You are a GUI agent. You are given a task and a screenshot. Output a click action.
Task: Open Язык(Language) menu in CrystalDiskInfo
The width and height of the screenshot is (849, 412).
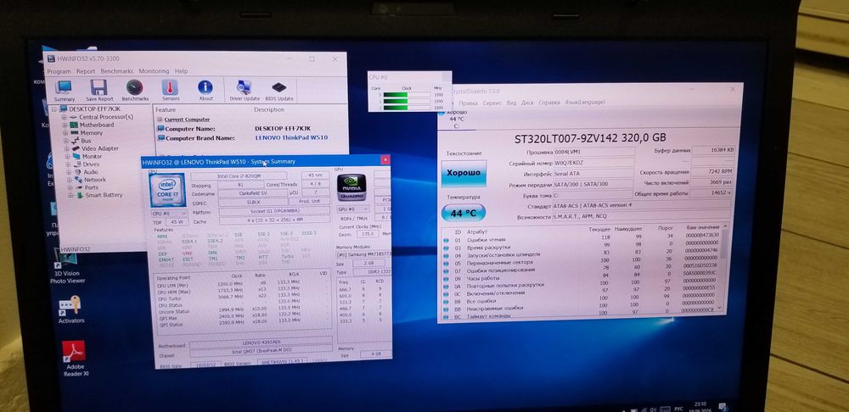point(584,103)
